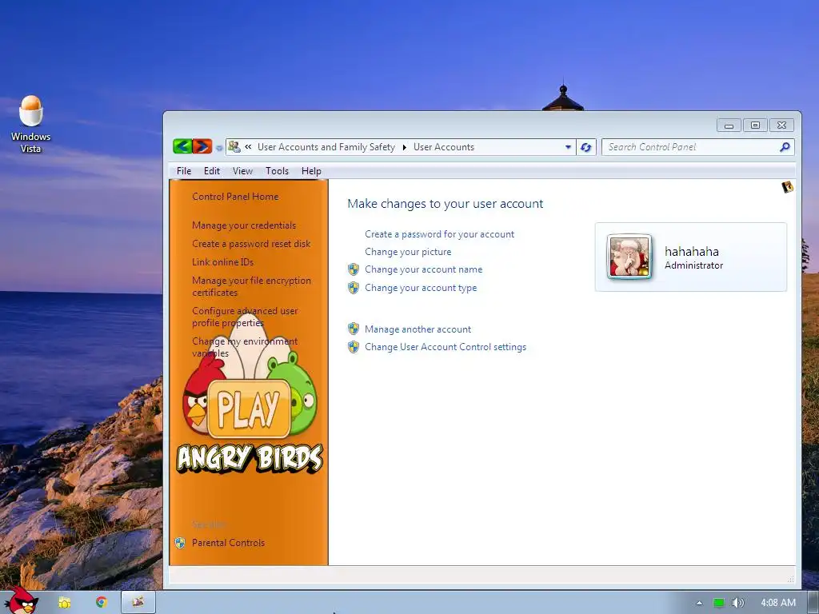Click the hahahaha account picture

point(629,257)
